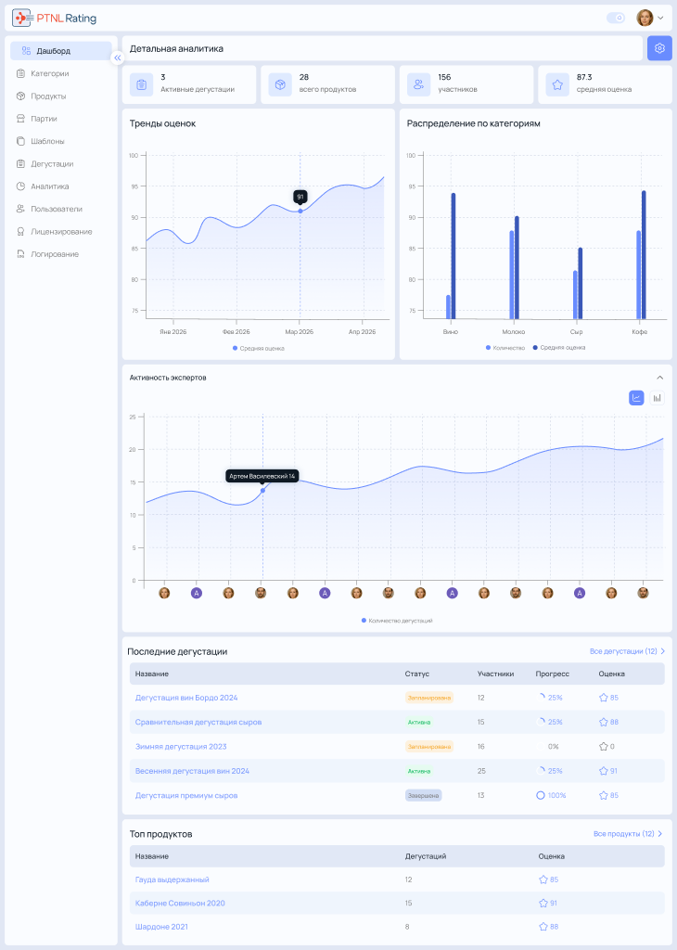This screenshot has width=677, height=950.
Task: Collapse the Активность экспертов panel
Action: 659,378
